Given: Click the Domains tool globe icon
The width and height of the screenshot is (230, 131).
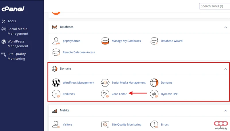Looking at the screenshot, I should tap(154, 83).
